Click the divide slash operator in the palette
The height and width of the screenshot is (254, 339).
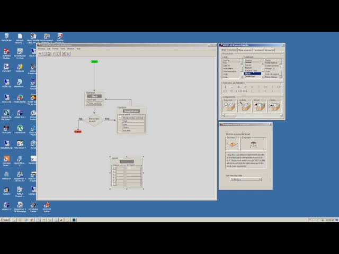click(245, 87)
